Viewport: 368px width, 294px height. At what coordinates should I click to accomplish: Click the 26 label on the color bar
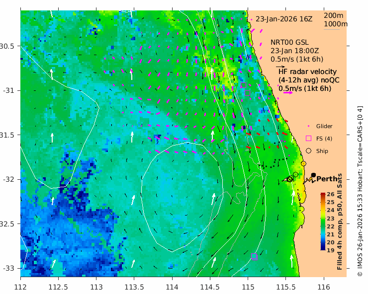pyautogui.click(x=330, y=194)
